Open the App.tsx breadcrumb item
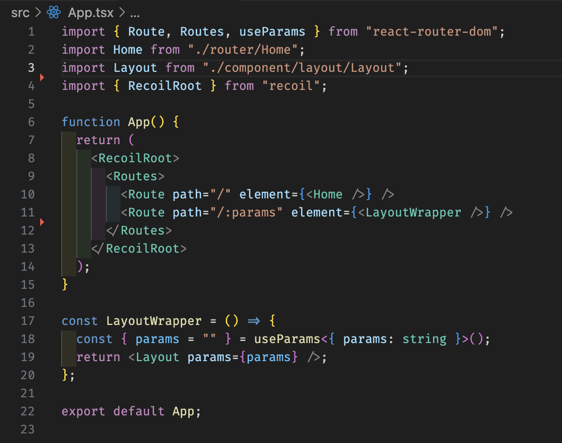Image resolution: width=562 pixels, height=443 pixels. click(x=91, y=13)
